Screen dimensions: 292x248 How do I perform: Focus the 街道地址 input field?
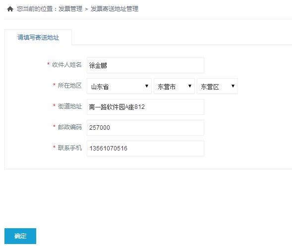tap(145, 107)
